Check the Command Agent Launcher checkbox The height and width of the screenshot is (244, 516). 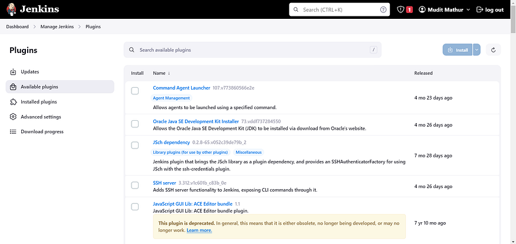tap(135, 91)
